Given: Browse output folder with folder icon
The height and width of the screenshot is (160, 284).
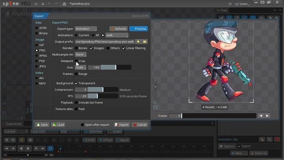Looking at the screenshot, I should [145, 42].
